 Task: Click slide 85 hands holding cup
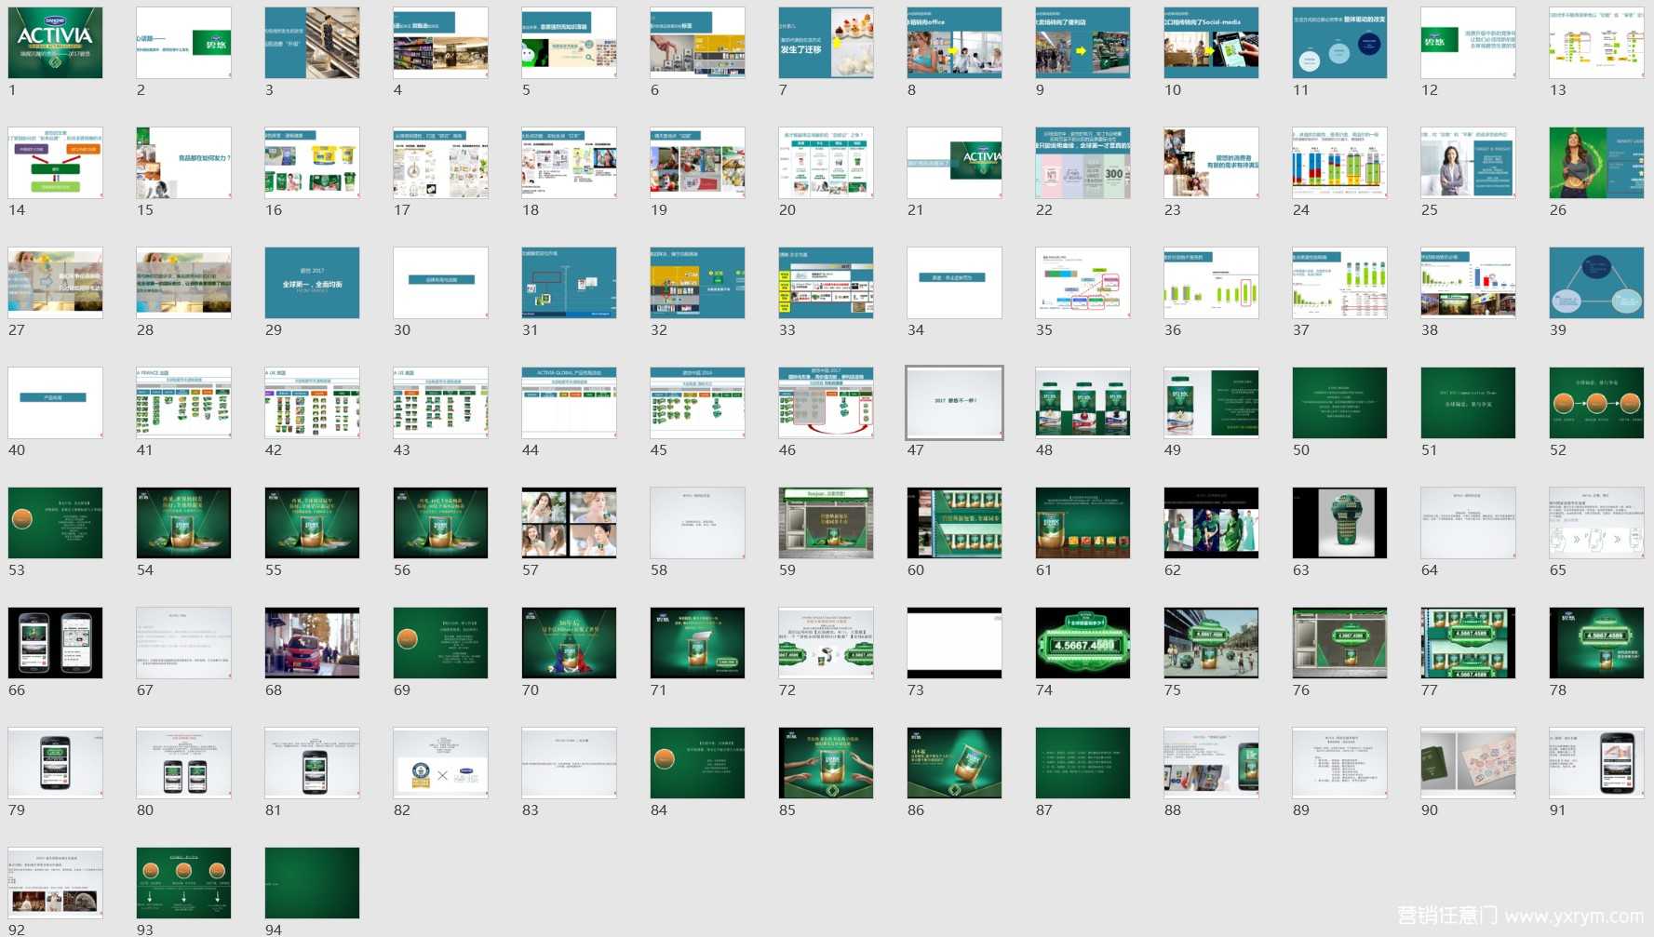tap(827, 763)
